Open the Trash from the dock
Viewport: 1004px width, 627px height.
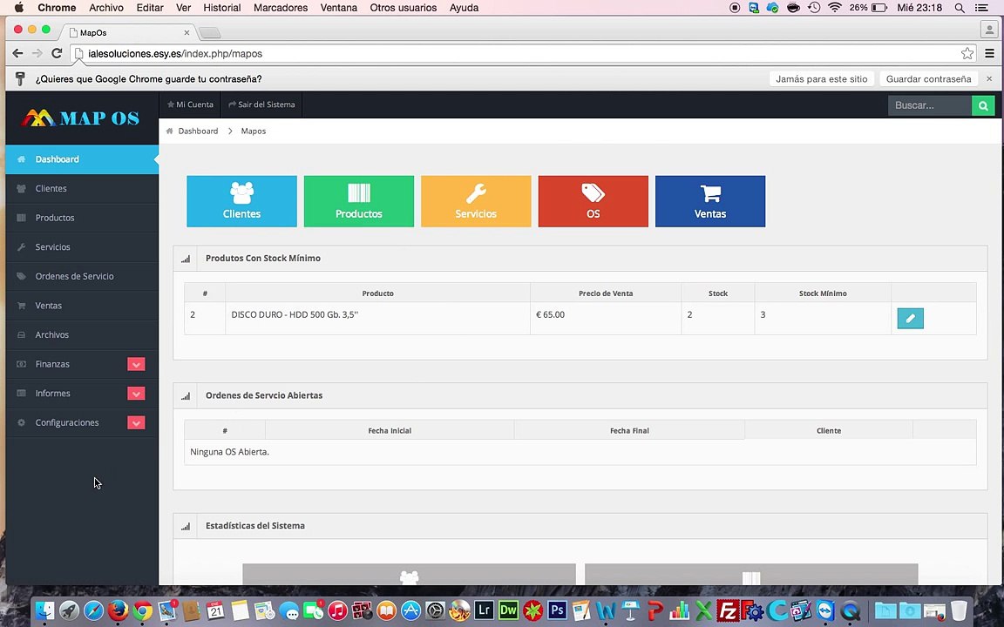point(959,610)
